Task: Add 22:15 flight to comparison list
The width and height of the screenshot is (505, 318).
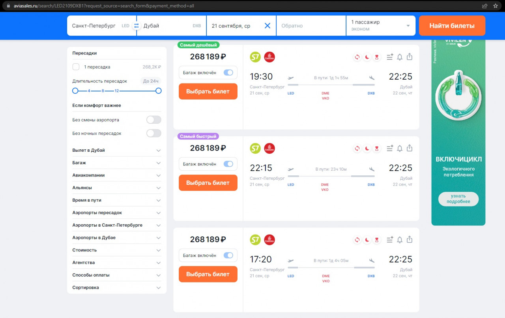Action: pyautogui.click(x=390, y=149)
